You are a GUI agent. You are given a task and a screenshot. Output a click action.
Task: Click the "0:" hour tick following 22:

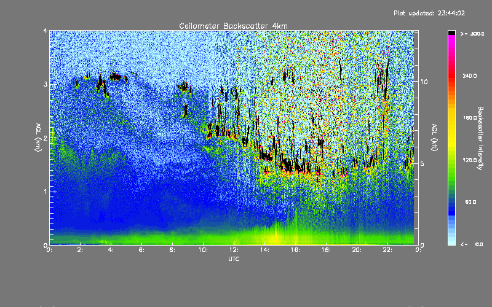pyautogui.click(x=418, y=250)
